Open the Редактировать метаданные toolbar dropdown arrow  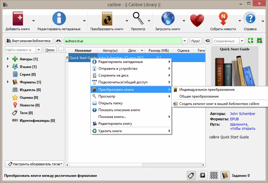[x=84, y=21]
